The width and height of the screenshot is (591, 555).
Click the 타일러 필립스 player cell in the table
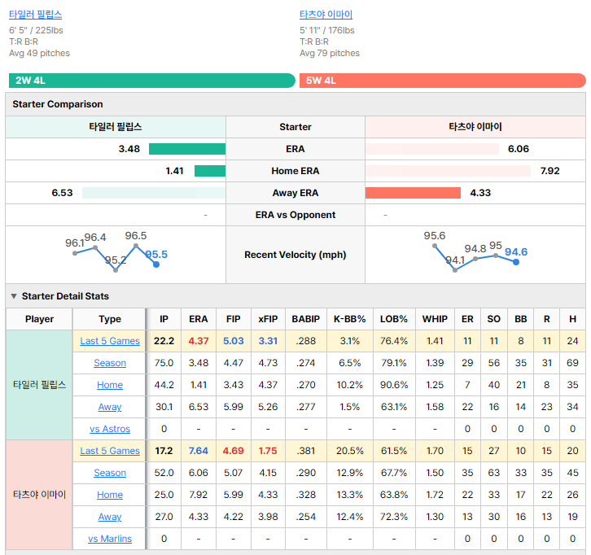pos(40,385)
